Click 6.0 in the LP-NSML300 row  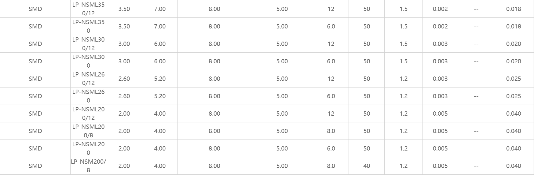pos(331,61)
